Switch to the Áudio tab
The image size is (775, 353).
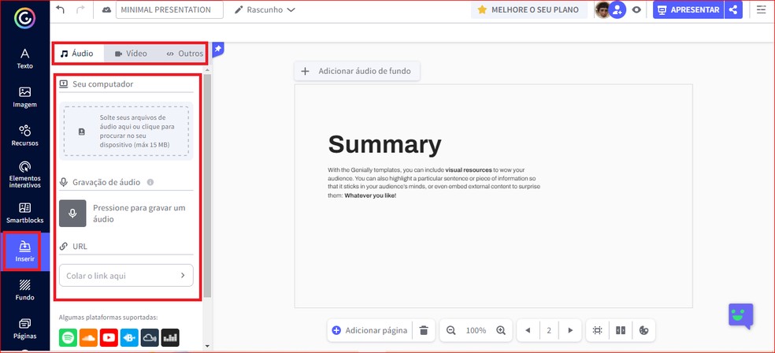78,54
